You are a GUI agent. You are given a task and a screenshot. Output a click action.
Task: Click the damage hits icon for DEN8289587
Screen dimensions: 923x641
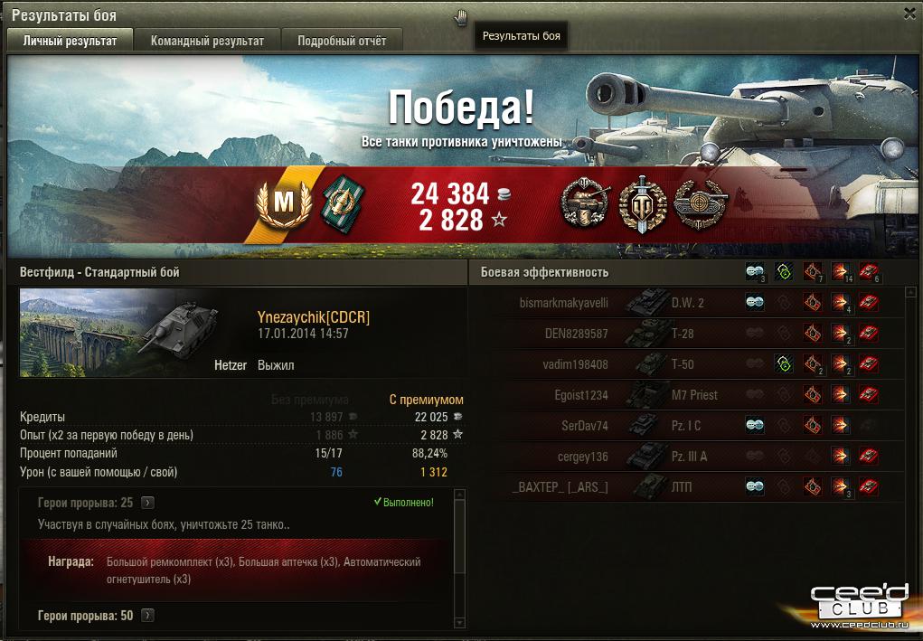tap(841, 334)
